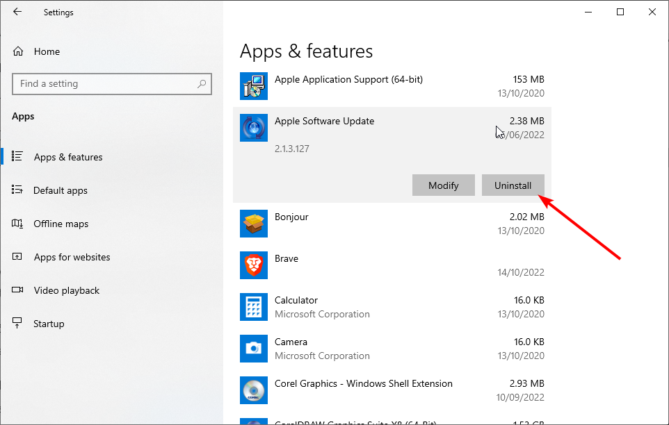
Task: Go to Video playback settings
Action: 66,290
